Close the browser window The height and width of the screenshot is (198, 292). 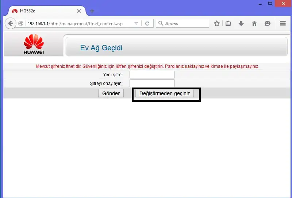pyautogui.click(x=283, y=3)
